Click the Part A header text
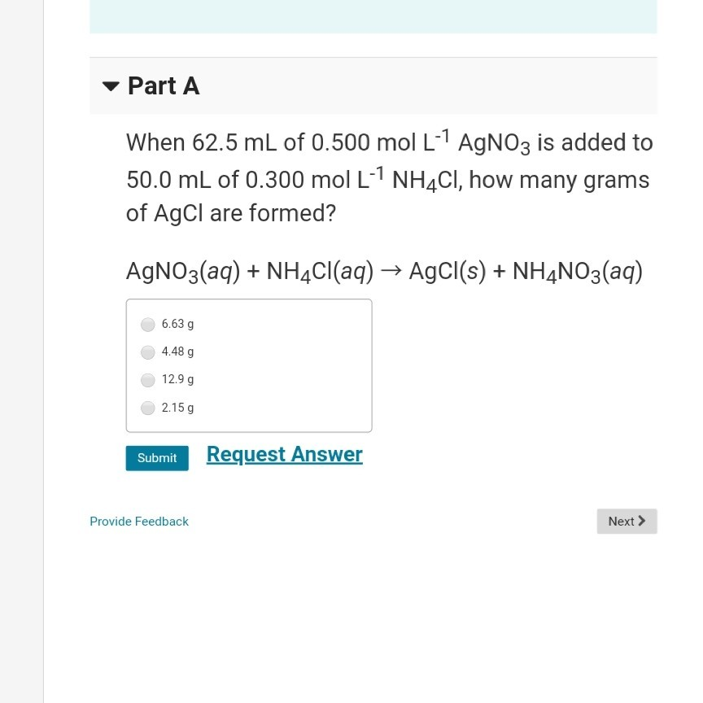 click(164, 85)
